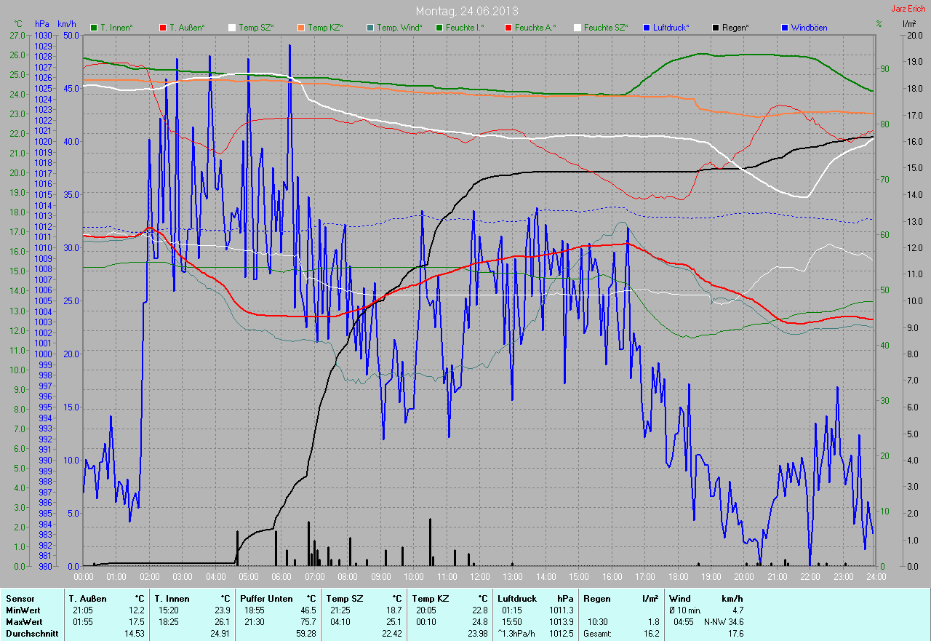Viewport: 931px width, 641px height.
Task: Select the Luftdruck column header in table
Action: 516,598
